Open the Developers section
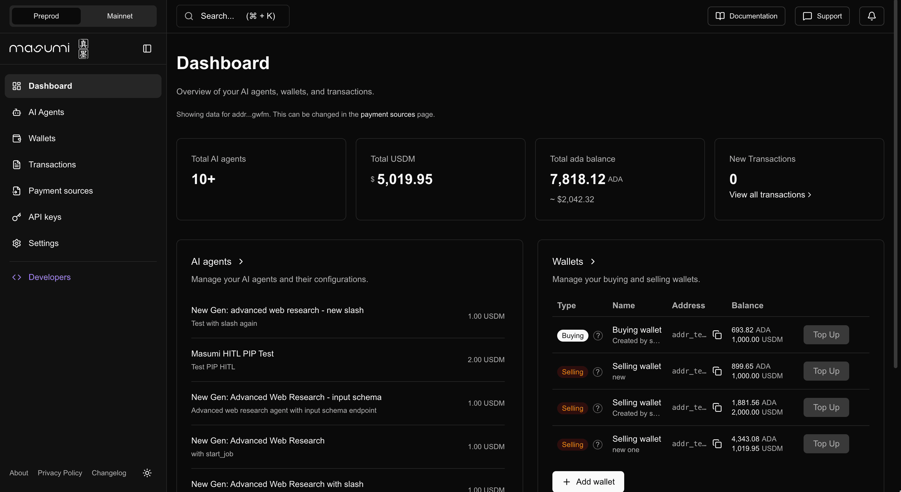 click(x=83, y=277)
